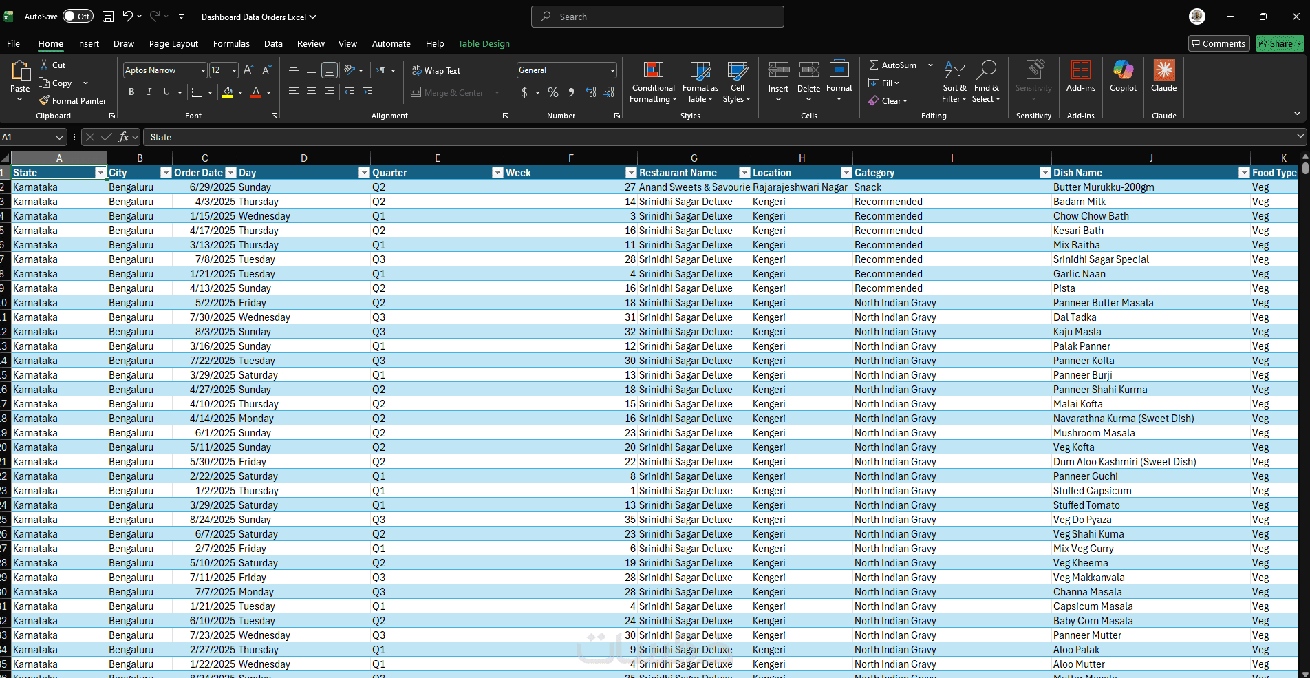
Task: Switch to the Page Layout tab
Action: point(173,43)
